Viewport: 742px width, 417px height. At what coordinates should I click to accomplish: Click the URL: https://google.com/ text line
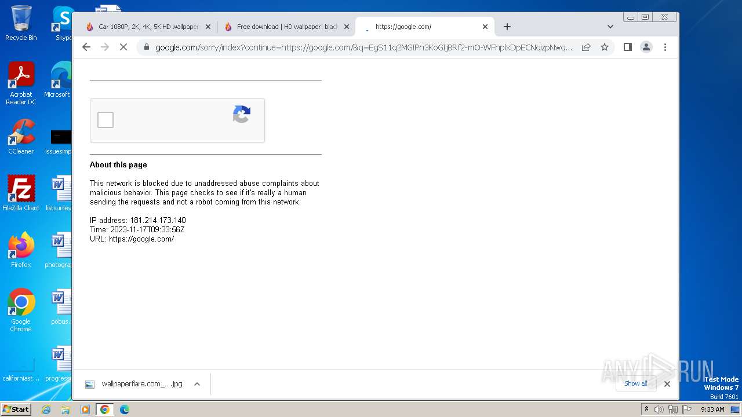[132, 239]
